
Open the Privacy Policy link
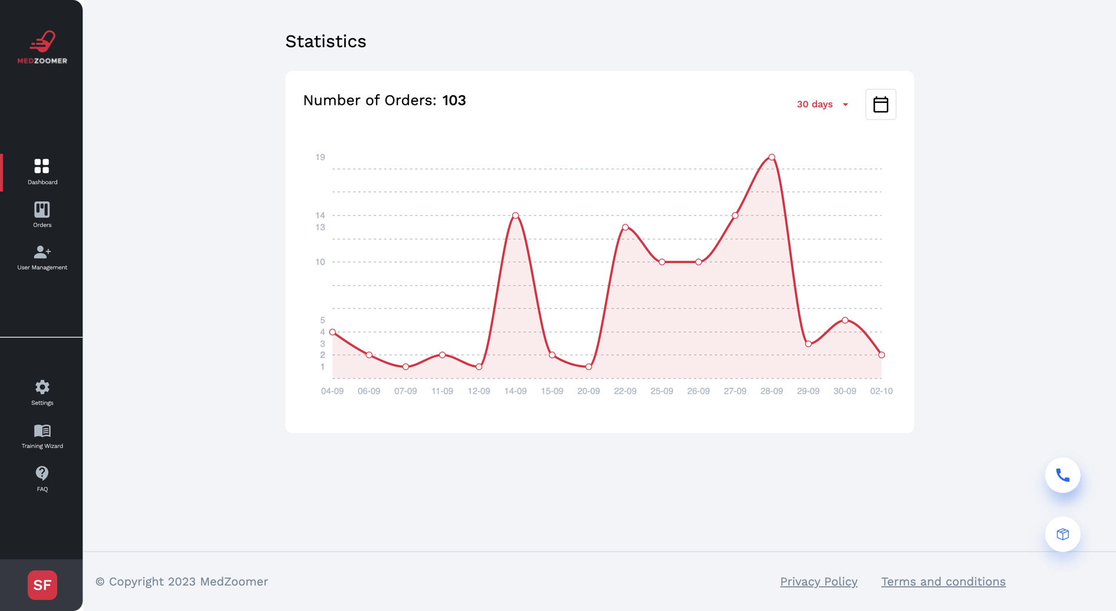[819, 582]
